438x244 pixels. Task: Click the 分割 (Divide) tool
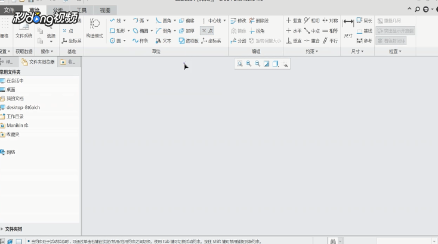(238, 40)
